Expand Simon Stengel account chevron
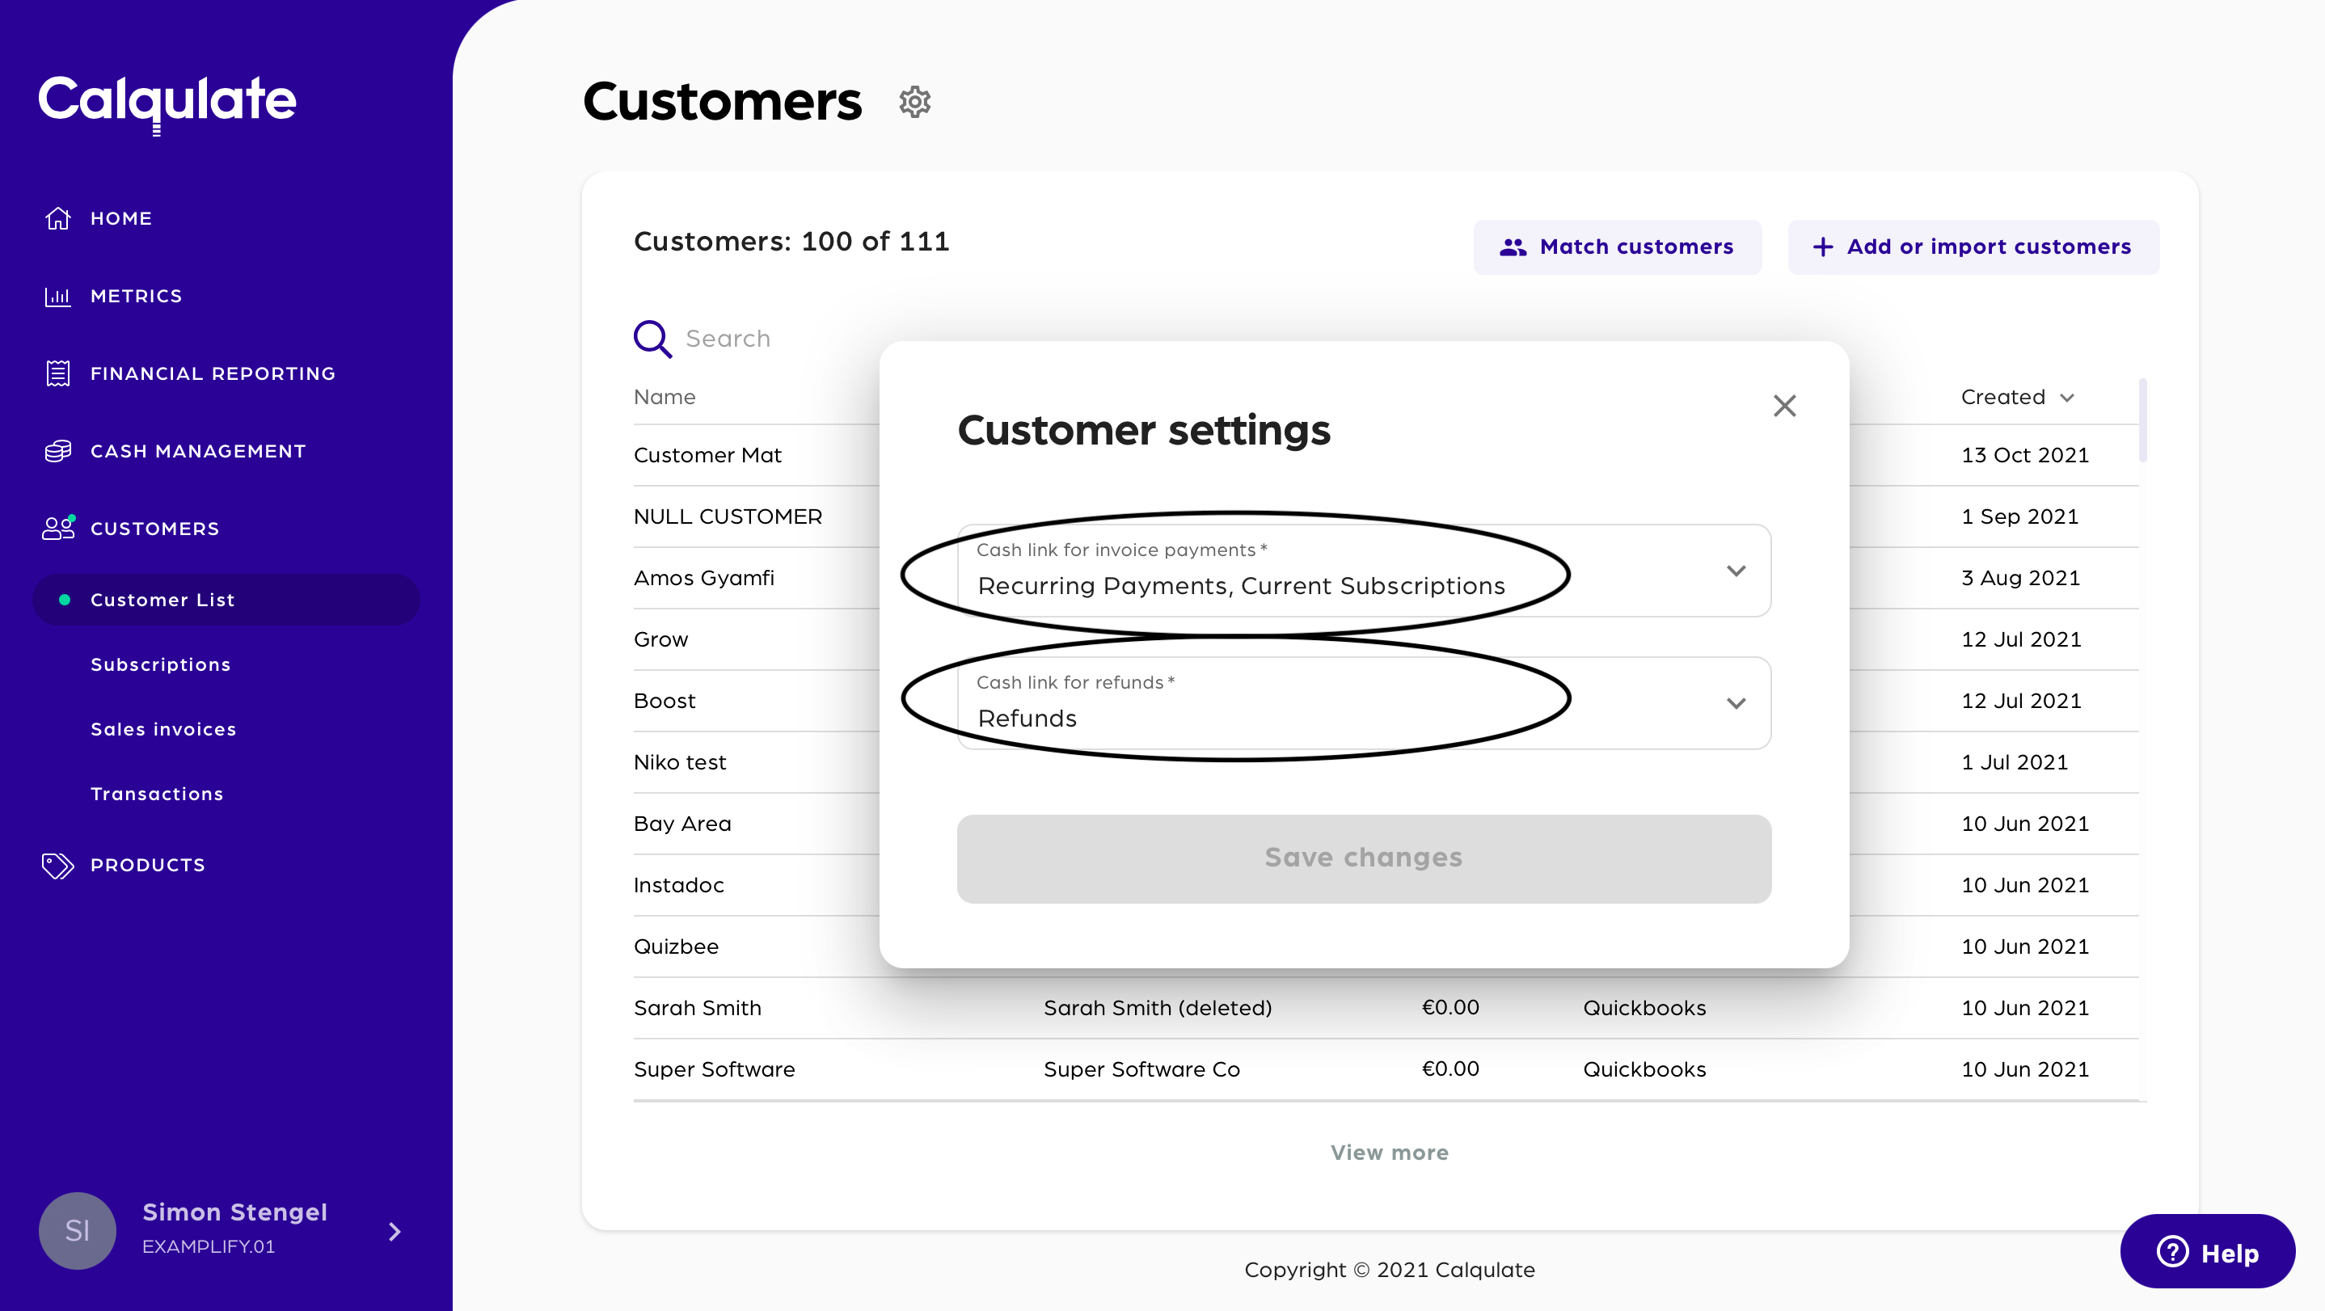 click(395, 1232)
